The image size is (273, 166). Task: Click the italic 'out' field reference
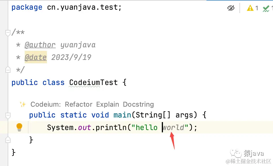[84, 127]
